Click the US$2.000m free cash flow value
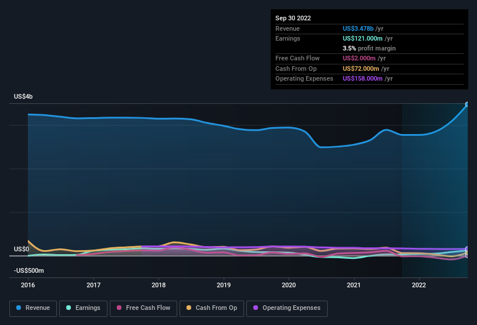 point(359,58)
